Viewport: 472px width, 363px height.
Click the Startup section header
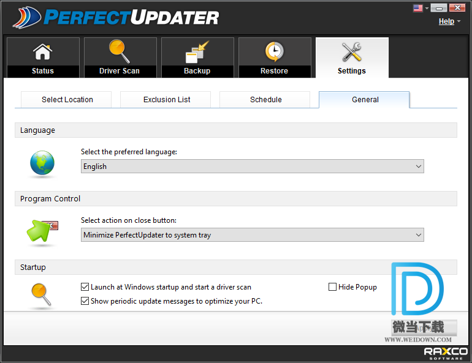[236, 267]
